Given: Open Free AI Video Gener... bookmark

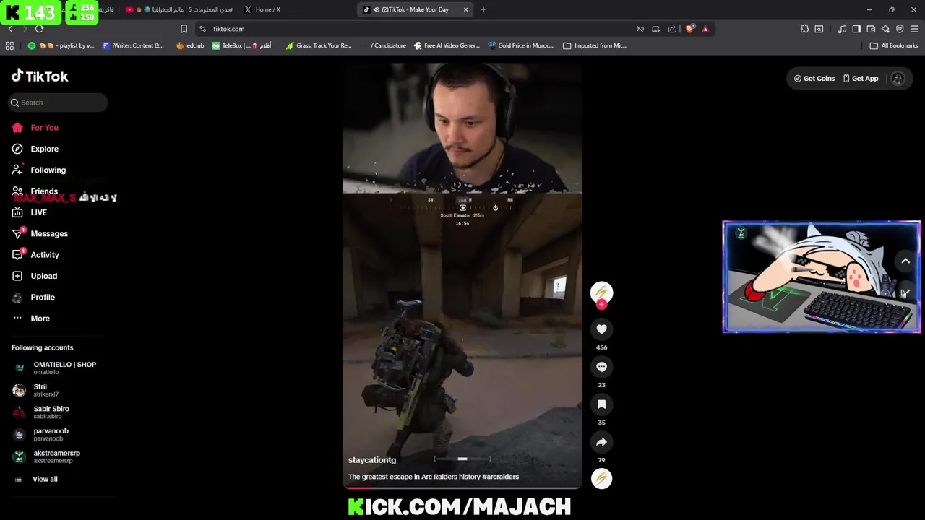Looking at the screenshot, I should coord(447,45).
